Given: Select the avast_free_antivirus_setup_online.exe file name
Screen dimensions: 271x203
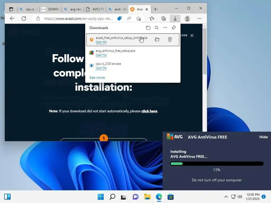Looking at the screenshot, I should click(x=121, y=38).
